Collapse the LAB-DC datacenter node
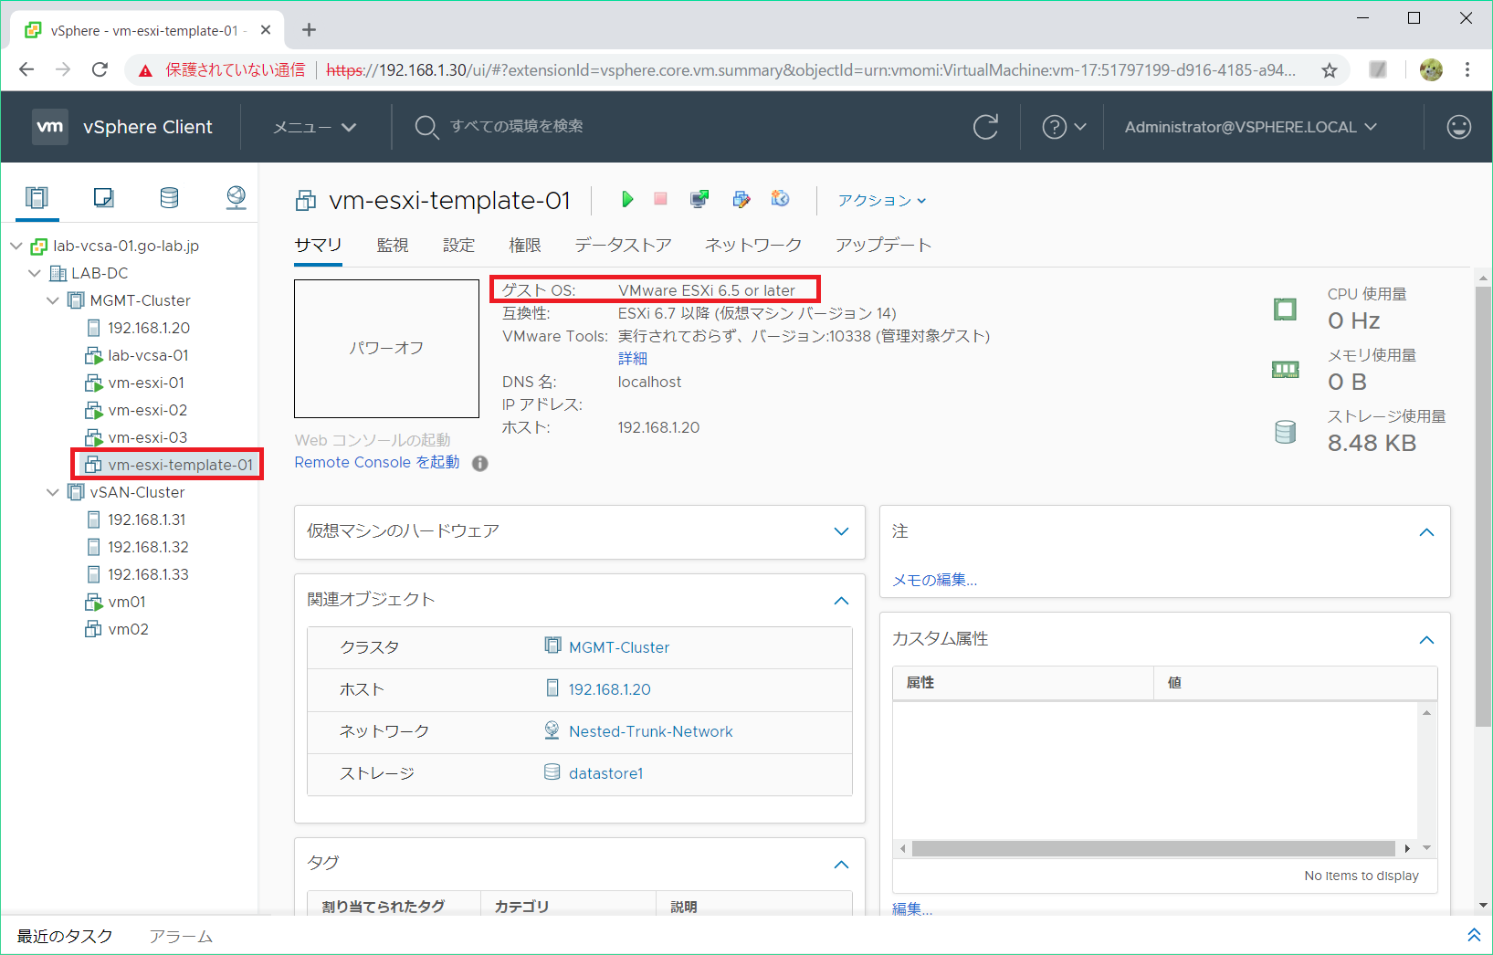Image resolution: width=1493 pixels, height=955 pixels. click(35, 273)
